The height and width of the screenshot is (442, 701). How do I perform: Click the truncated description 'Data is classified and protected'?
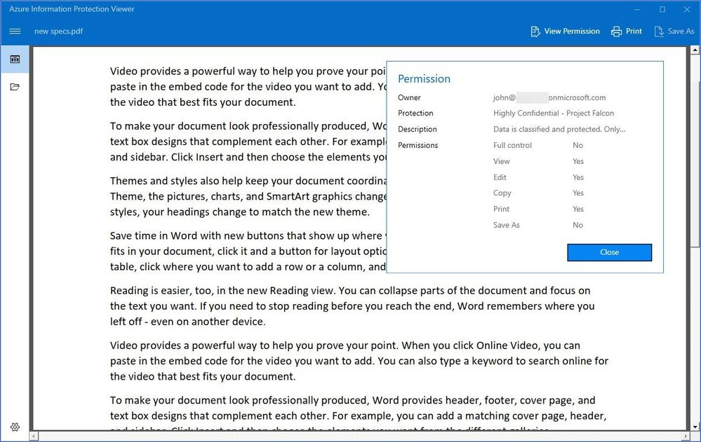point(559,130)
